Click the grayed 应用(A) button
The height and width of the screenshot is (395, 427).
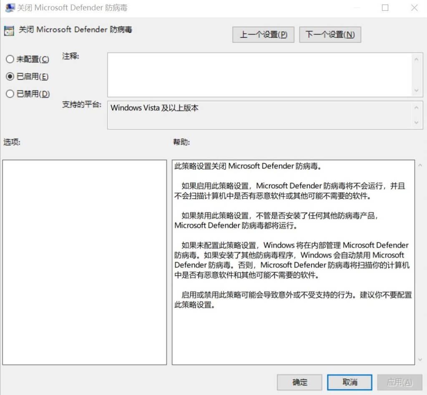(x=400, y=382)
